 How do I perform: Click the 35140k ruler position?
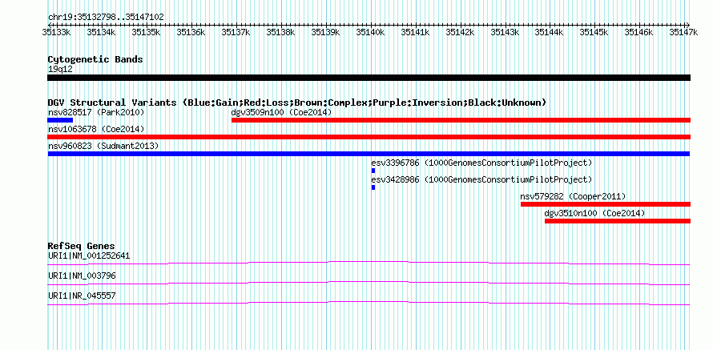[x=370, y=32]
